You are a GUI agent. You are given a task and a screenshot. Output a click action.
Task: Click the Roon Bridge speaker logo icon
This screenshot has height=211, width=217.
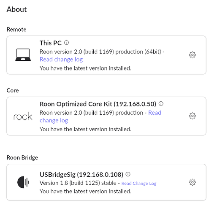[23, 182]
